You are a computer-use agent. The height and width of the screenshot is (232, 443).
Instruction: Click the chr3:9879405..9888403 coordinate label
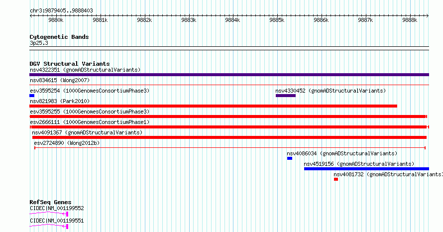tap(61, 10)
